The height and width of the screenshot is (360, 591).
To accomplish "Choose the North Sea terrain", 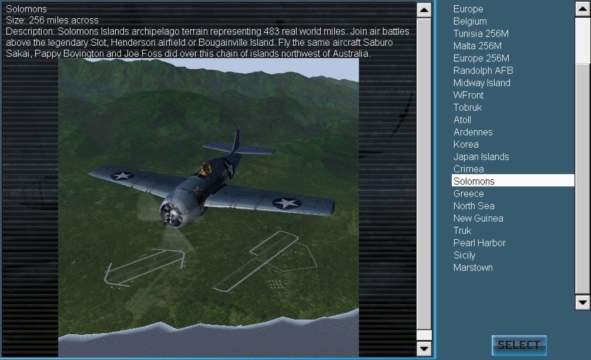I will (474, 206).
